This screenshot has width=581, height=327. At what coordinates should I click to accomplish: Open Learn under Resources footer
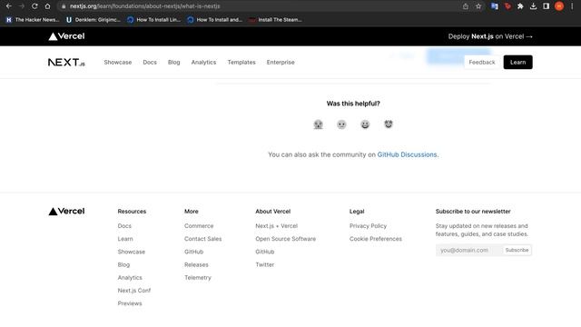[125, 239]
